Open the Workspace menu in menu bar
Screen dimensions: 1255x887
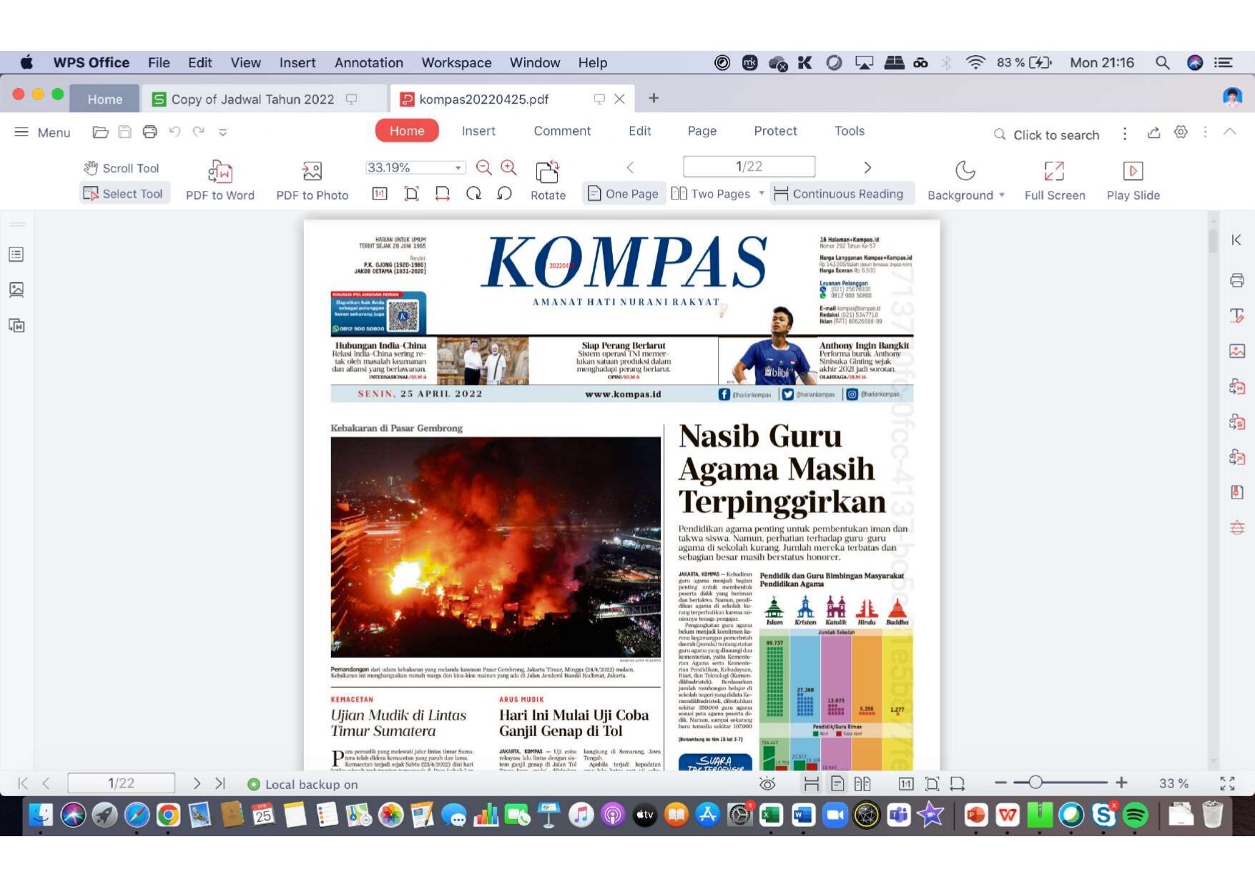click(x=456, y=63)
